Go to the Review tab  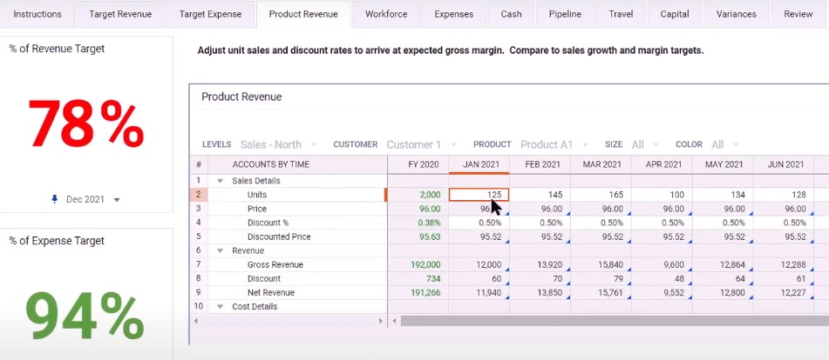798,14
